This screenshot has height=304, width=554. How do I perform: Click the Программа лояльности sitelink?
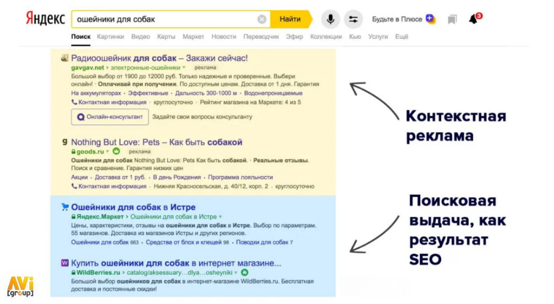[240, 177]
